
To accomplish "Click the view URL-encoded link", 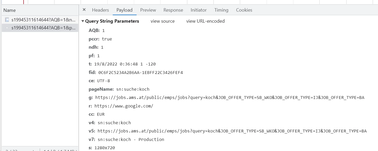I will [206, 21].
